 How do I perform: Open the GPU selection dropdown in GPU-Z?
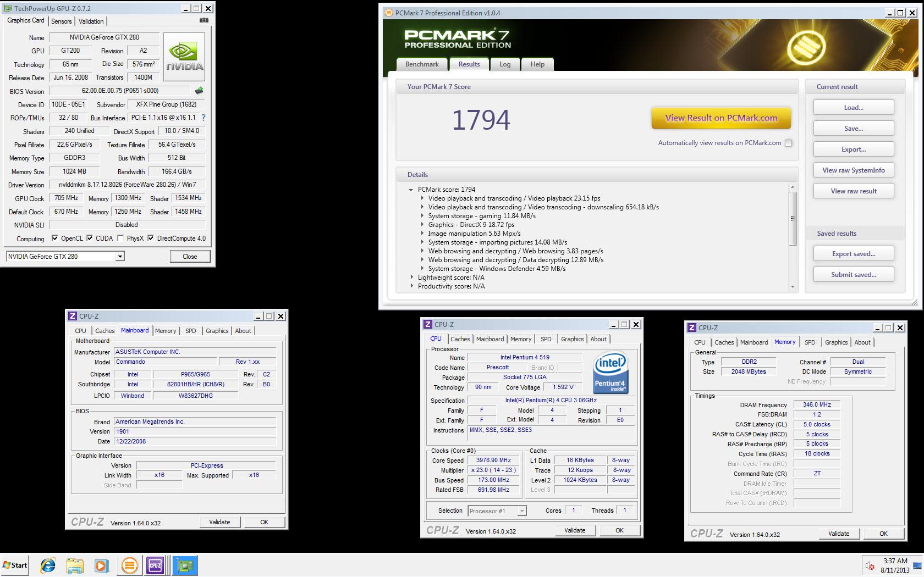pyautogui.click(x=120, y=257)
